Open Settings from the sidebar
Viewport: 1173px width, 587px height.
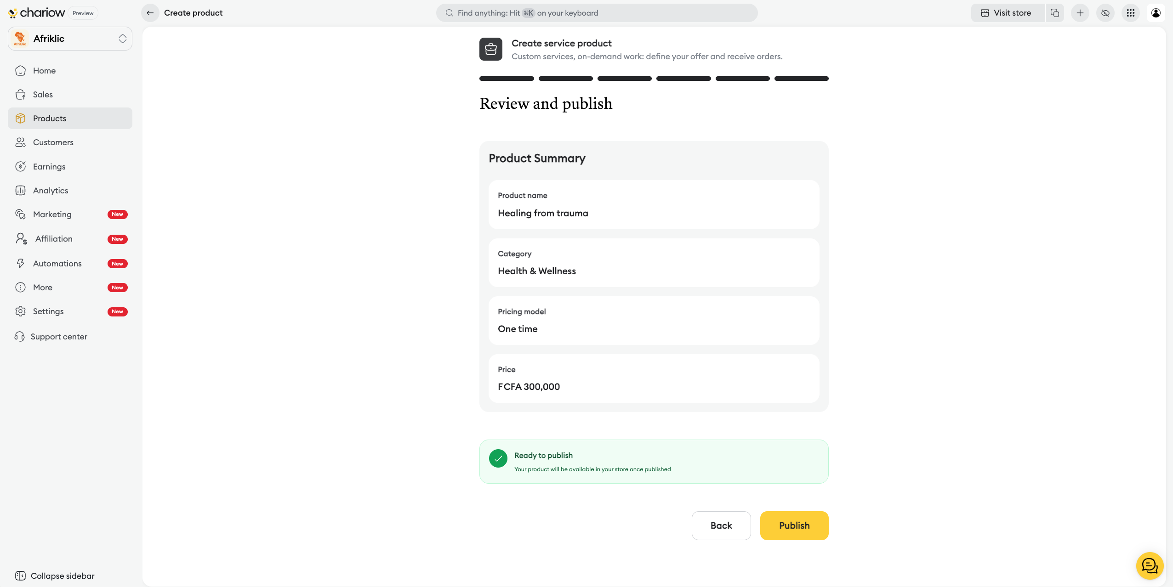pos(48,311)
